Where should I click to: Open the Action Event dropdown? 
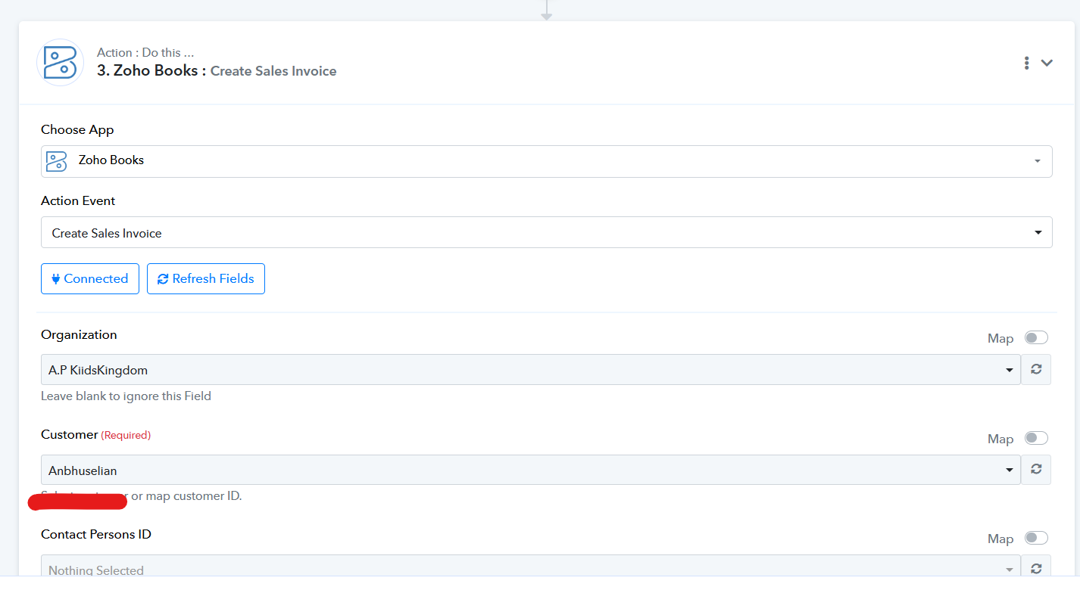[546, 232]
